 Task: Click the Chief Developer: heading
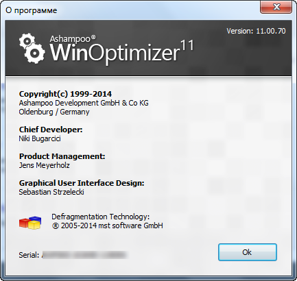(x=51, y=130)
